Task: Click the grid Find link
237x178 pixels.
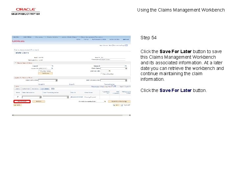Action: (x=102, y=87)
